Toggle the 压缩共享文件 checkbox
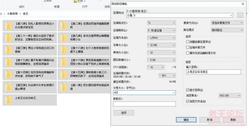 pyautogui.click(x=187, y=47)
